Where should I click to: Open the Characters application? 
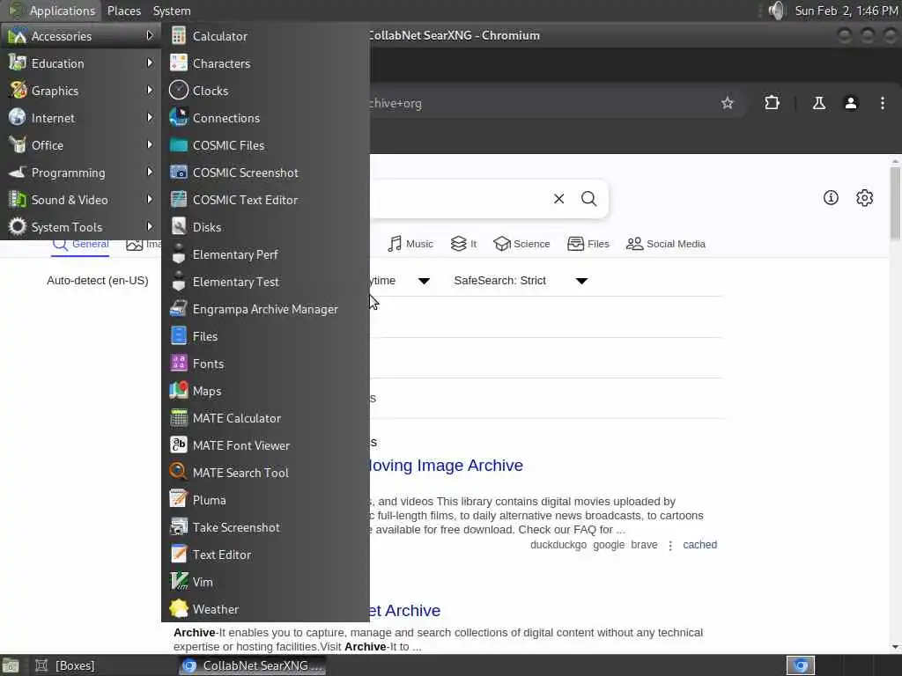(265, 63)
